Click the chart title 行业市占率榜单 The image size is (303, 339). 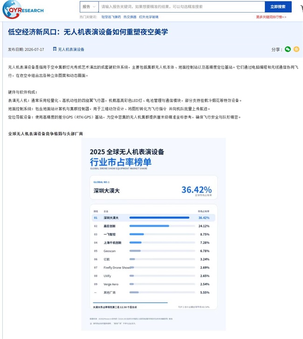[121, 162]
